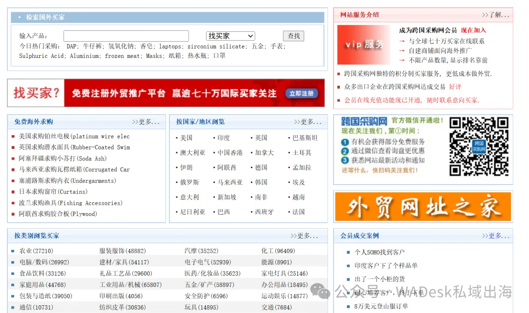Open case 印度客户下了个样品单
The width and height of the screenshot is (529, 313).
386,266
